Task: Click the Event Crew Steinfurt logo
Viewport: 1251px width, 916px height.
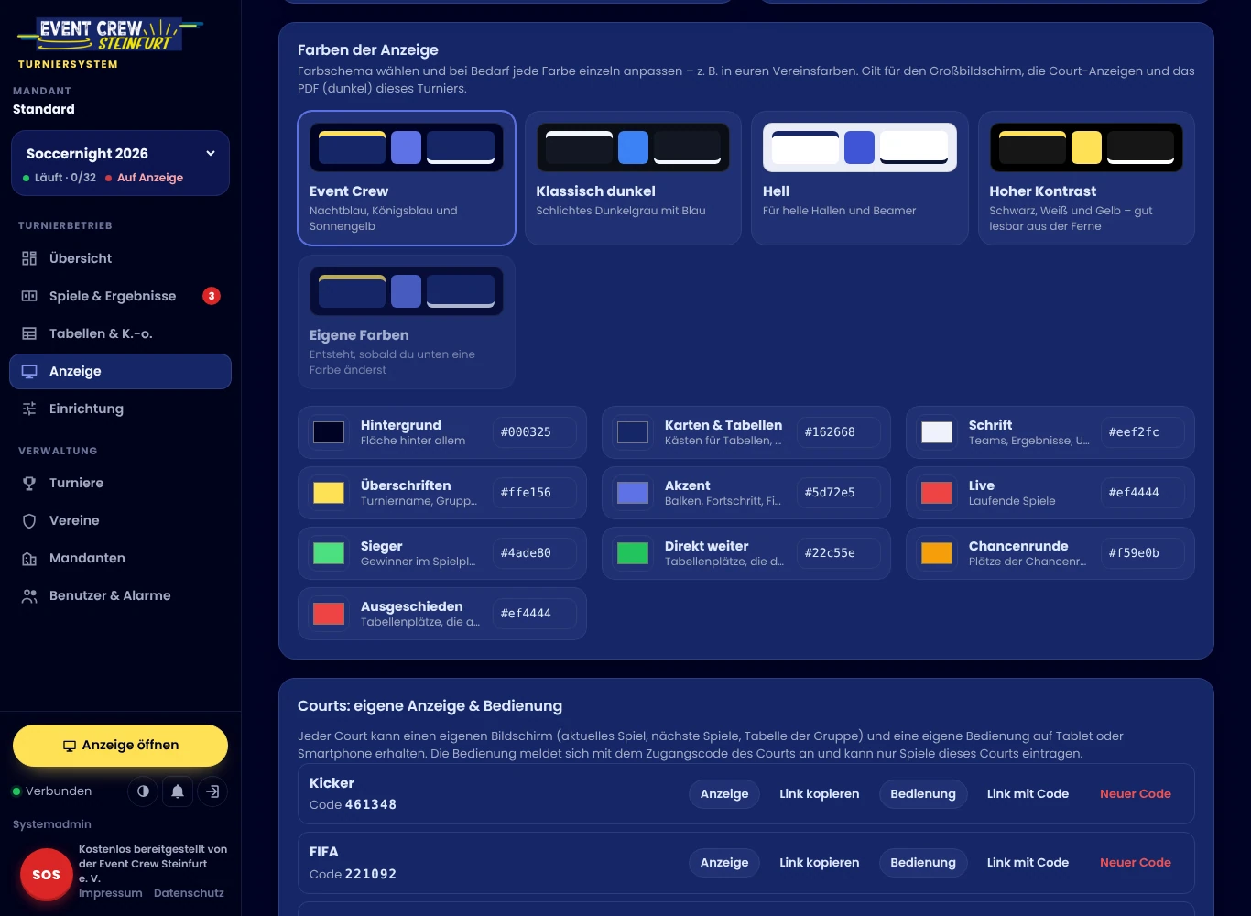Action: tap(110, 35)
